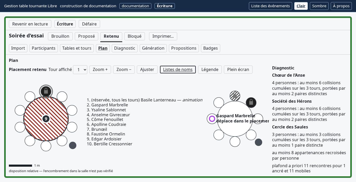Click the documentation tag in the header
Image resolution: width=356 pixels, height=182 pixels.
tap(135, 6)
